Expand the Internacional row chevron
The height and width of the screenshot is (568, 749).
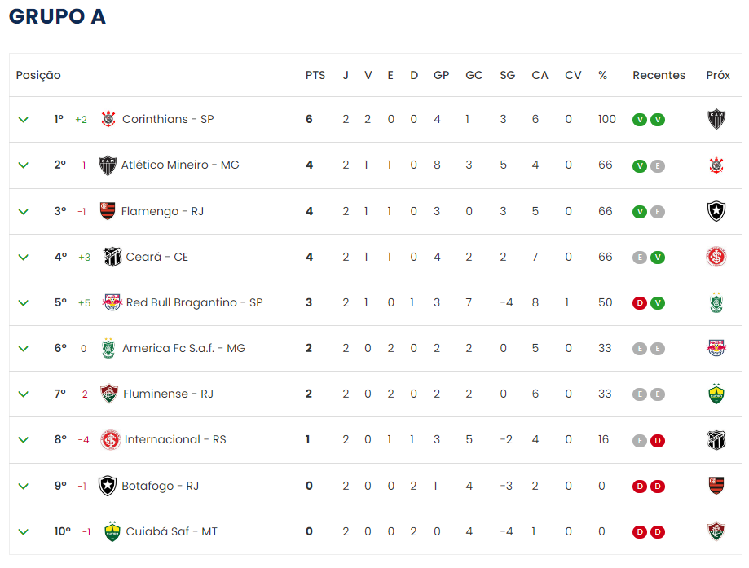coord(23,440)
